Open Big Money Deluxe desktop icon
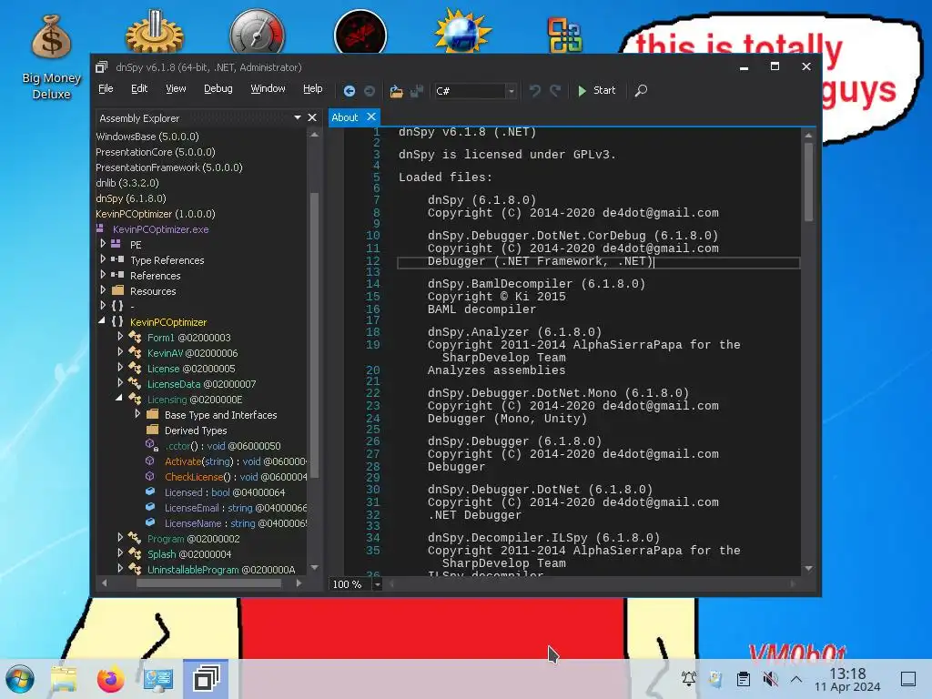 51,57
